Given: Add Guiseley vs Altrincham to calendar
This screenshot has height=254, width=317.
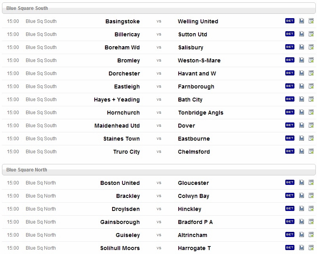Looking at the screenshot, I should [x=311, y=234].
